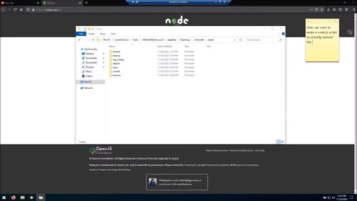Go to Firefox home page icon
This screenshot has width=357, height=201.
click(x=21, y=10)
